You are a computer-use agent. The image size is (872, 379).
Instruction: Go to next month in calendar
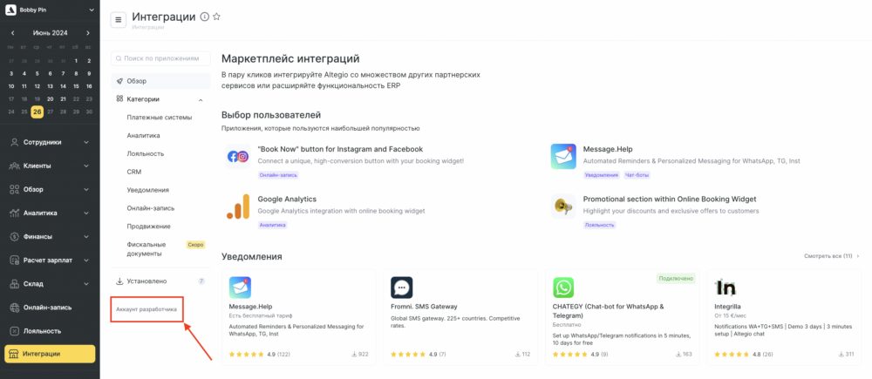click(x=88, y=33)
